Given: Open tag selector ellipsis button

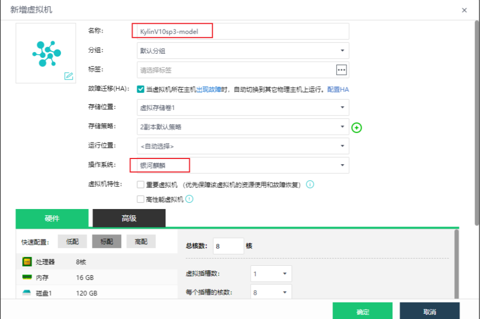Looking at the screenshot, I should tap(341, 70).
